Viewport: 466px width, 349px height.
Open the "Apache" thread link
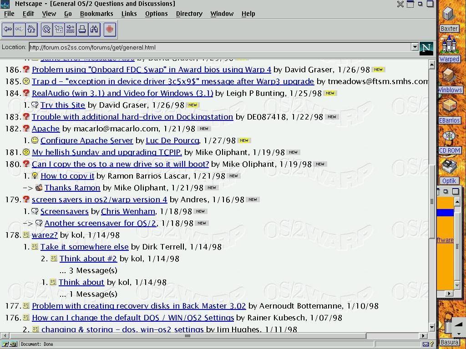click(46, 129)
